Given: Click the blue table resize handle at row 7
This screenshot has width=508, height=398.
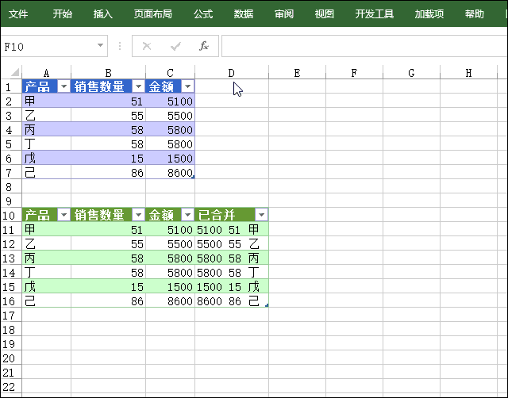Looking at the screenshot, I should tap(193, 177).
